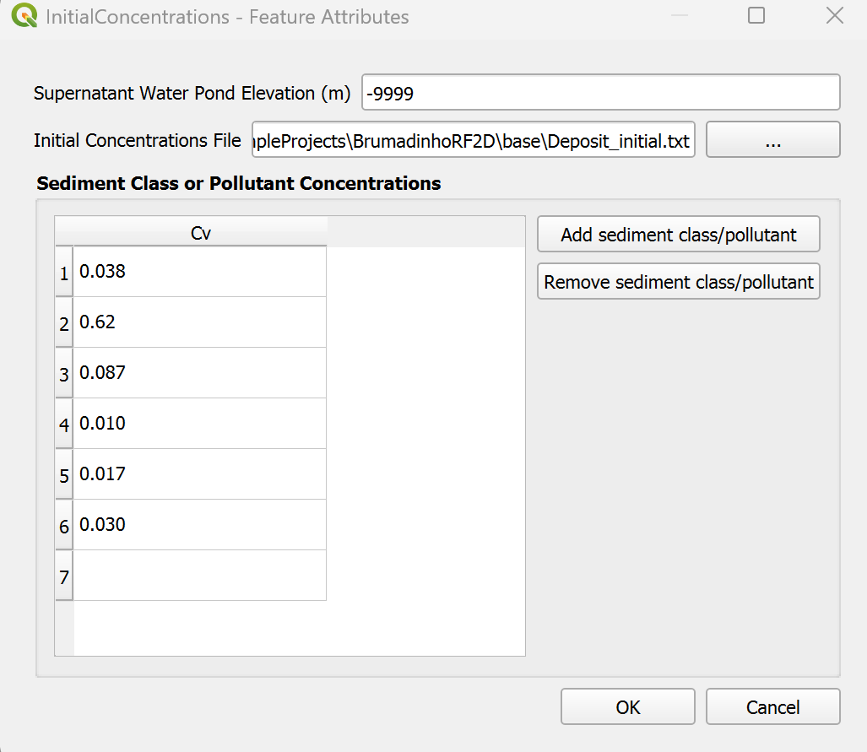Click the empty Cv cell in row 7

pyautogui.click(x=200, y=576)
